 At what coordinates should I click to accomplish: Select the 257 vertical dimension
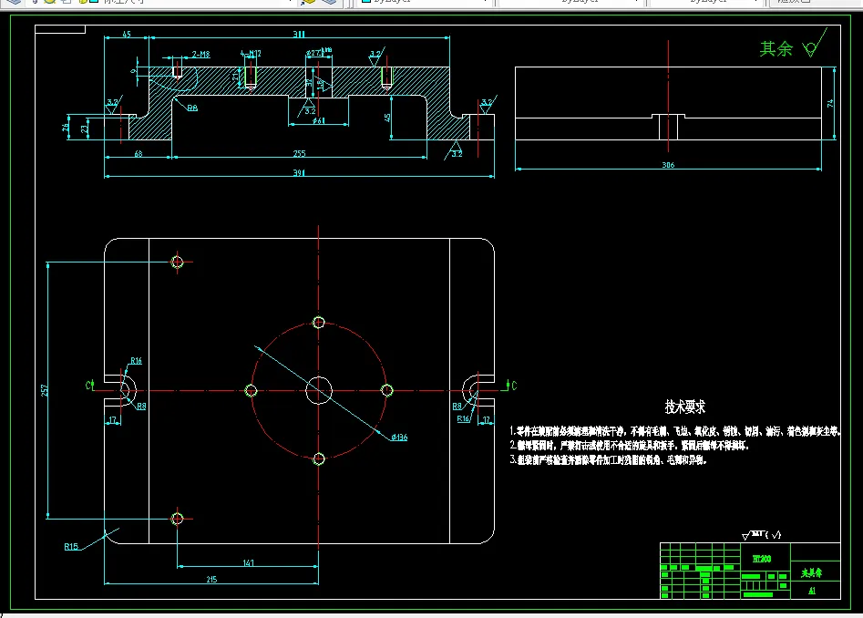45,390
